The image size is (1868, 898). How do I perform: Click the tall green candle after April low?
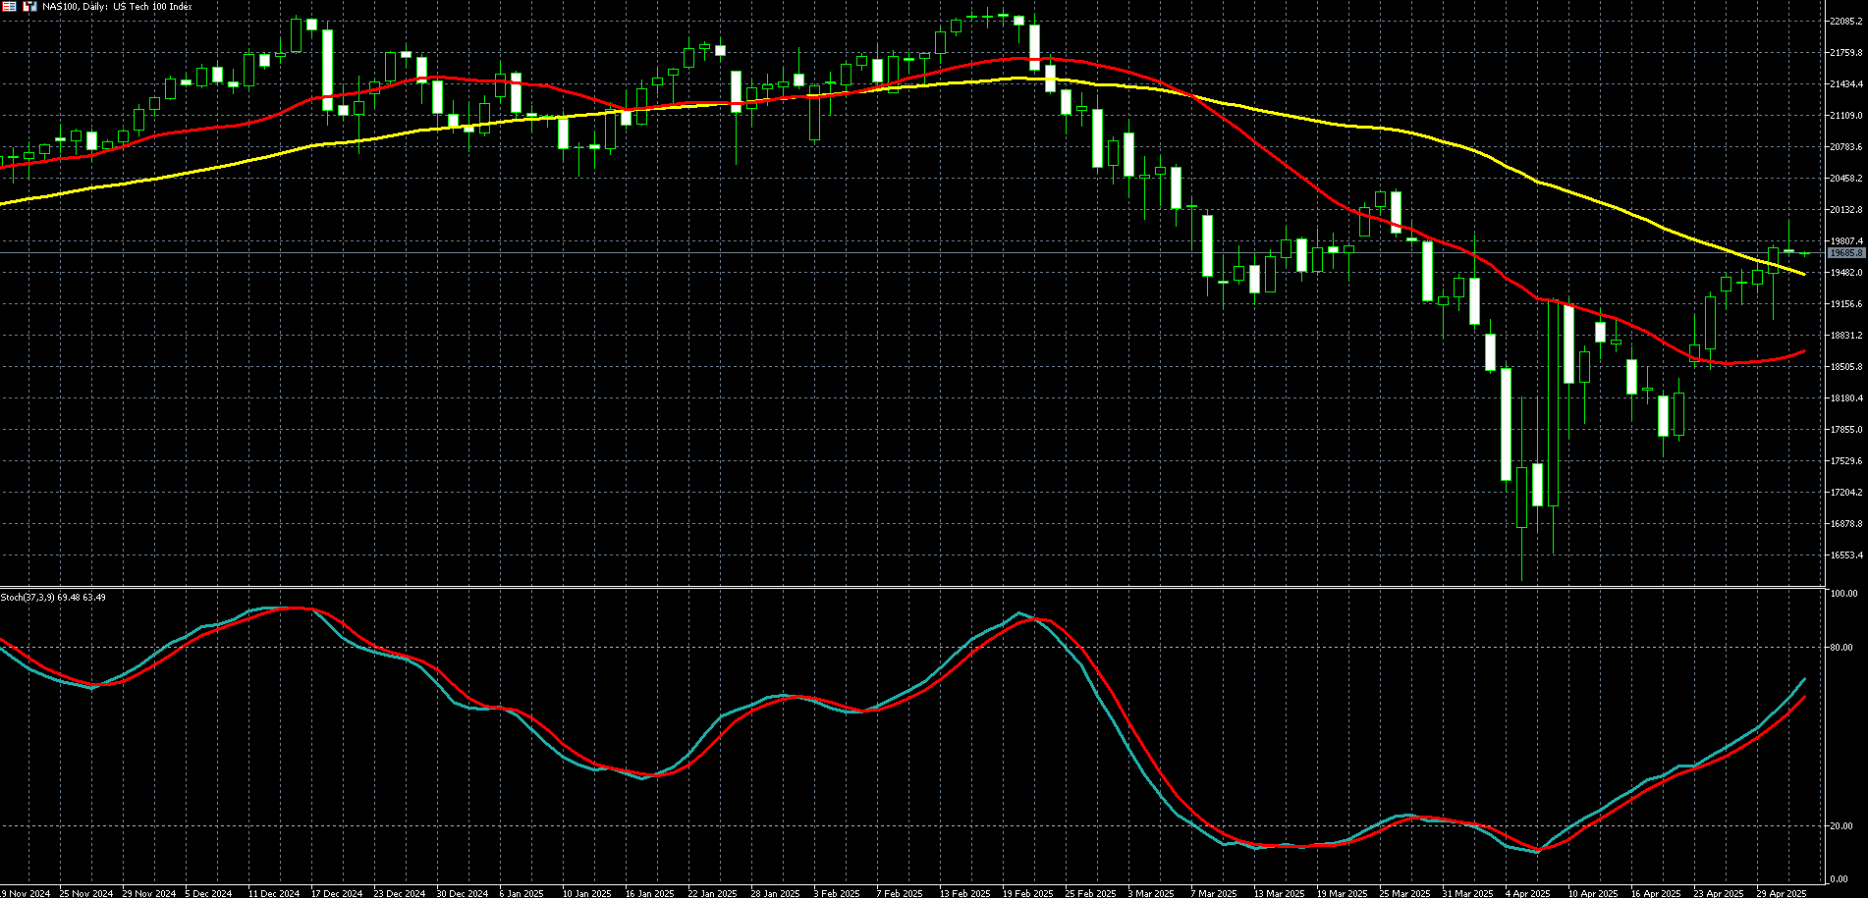[x=1553, y=402]
